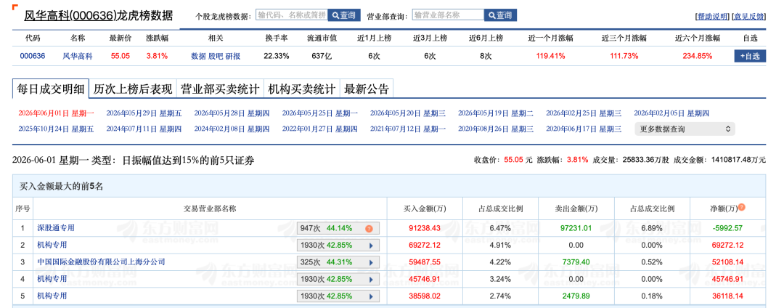
Task: Expand arrow in 机构专用 row with 38598.02
Action: pyautogui.click(x=371, y=296)
